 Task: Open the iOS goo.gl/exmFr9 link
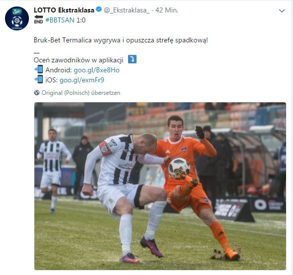tap(82, 80)
